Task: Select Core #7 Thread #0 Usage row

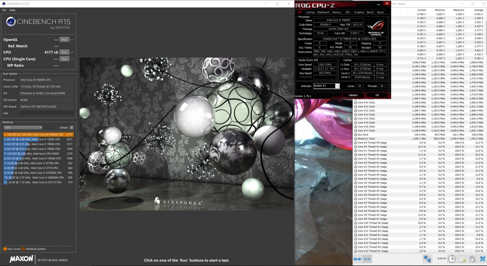Action: 420,199
